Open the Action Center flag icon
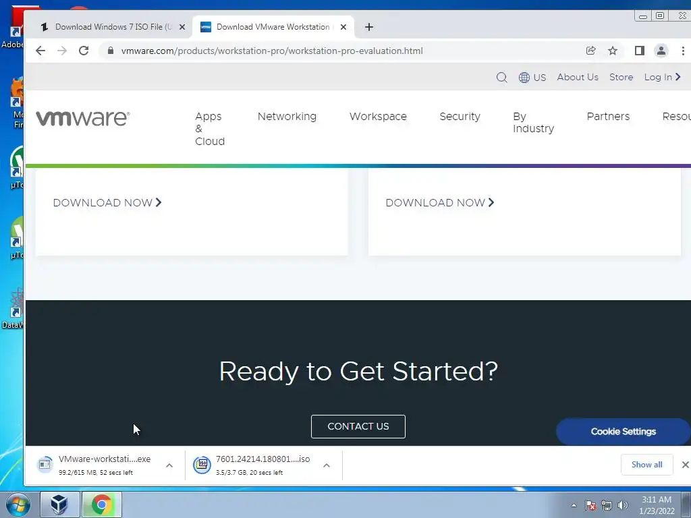691x518 pixels. point(590,505)
